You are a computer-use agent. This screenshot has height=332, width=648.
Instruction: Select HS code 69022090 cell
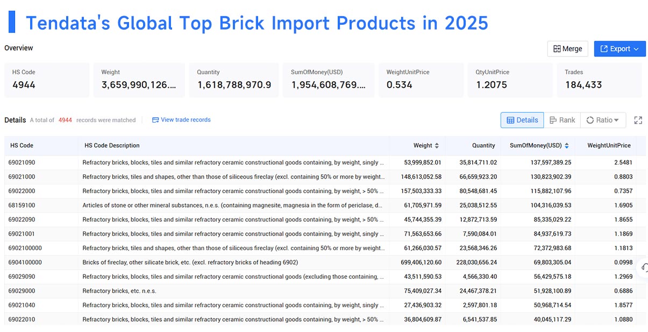point(22,220)
